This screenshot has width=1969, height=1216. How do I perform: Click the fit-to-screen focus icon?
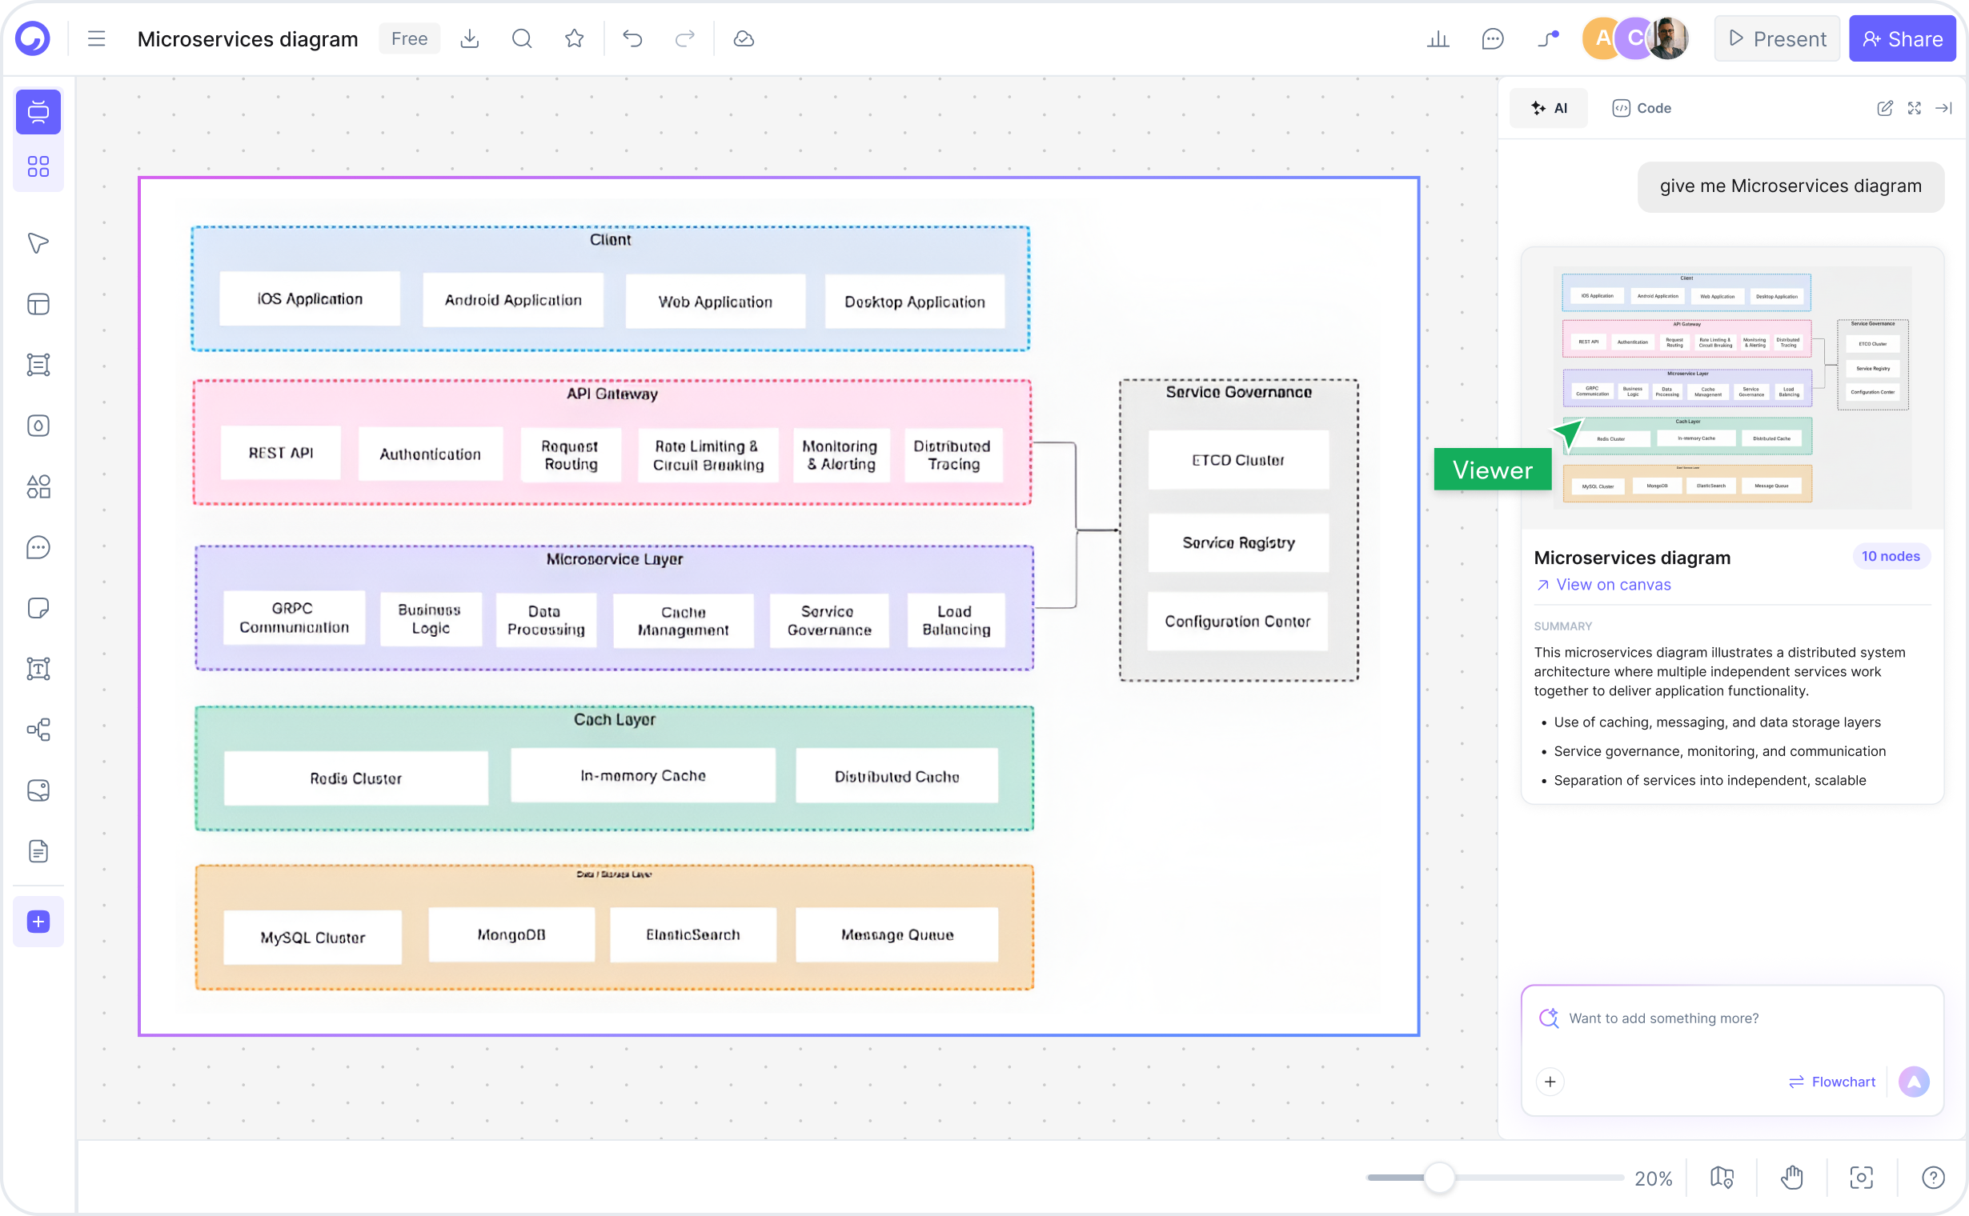tap(1862, 1178)
